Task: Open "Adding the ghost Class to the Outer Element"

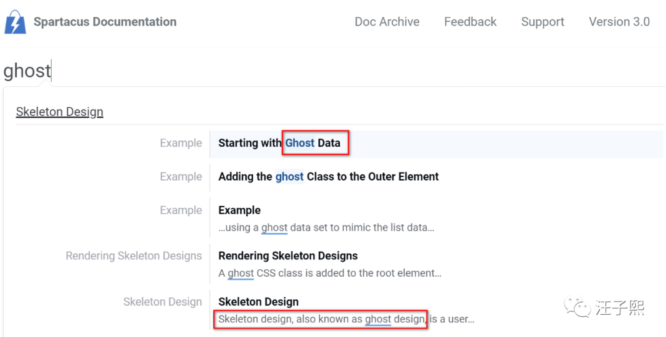Action: tap(328, 177)
